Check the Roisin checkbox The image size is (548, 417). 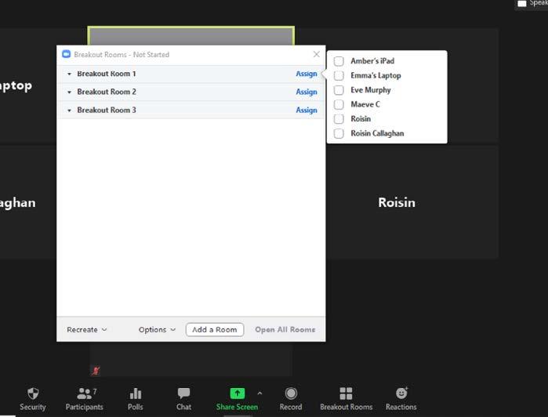point(339,119)
